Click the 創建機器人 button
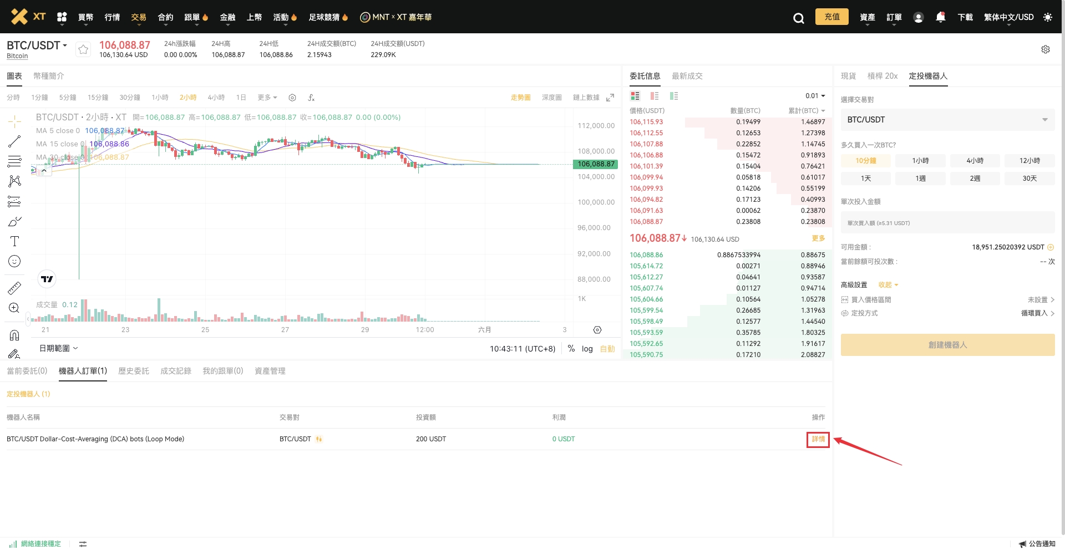Viewport: 1065px width, 550px height. [x=947, y=345]
